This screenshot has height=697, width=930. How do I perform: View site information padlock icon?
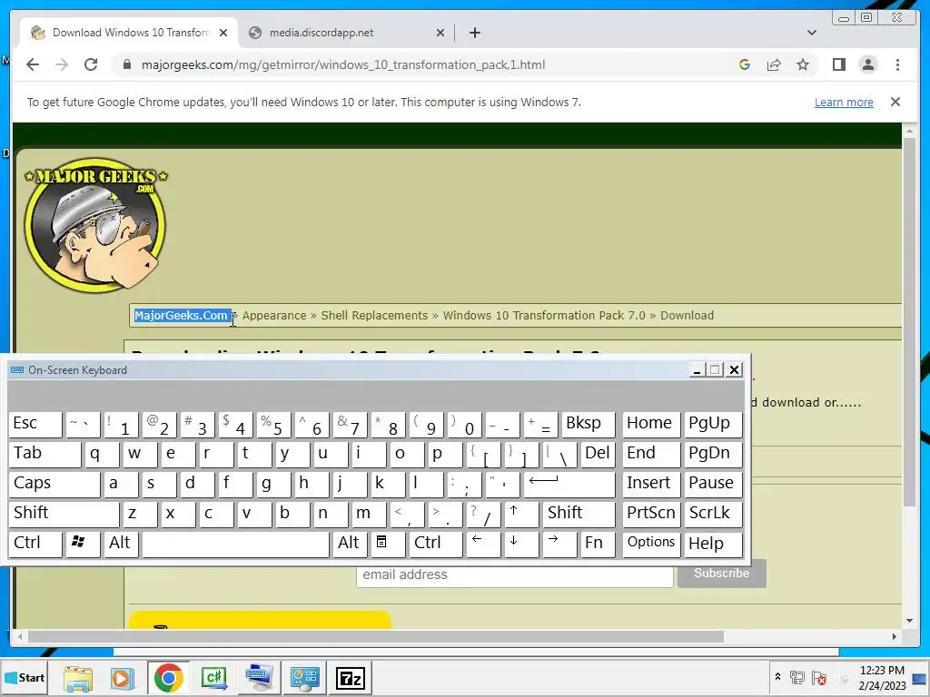[127, 64]
